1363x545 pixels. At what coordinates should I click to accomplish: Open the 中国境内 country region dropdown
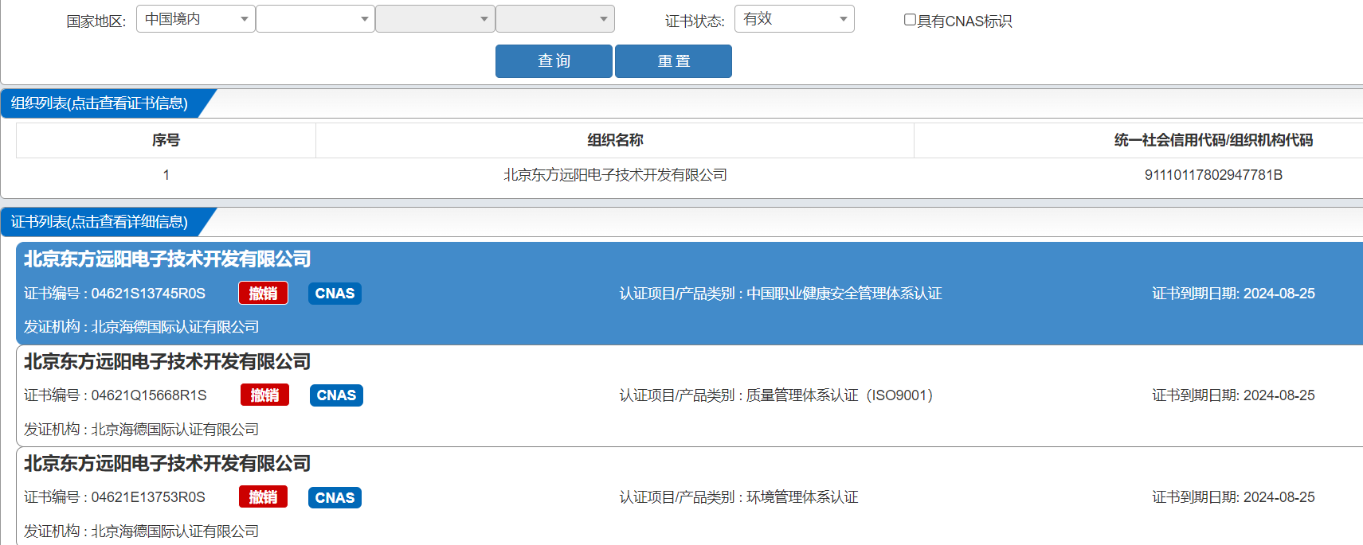195,19
